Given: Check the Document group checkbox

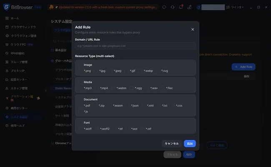Looking at the screenshot, I should click(80, 99).
